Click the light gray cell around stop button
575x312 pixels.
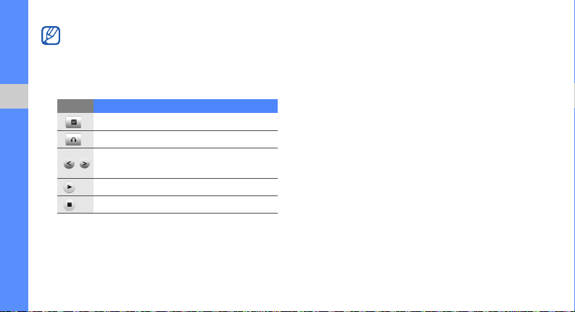click(75, 205)
